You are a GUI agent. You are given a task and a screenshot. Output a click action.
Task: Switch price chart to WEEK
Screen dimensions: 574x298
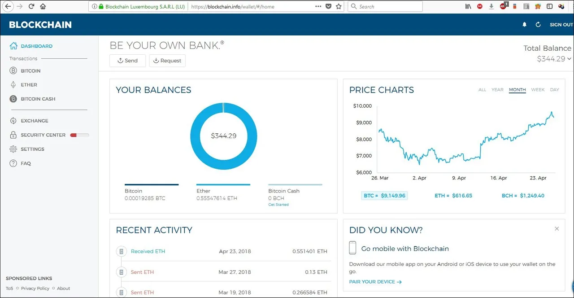[538, 90]
